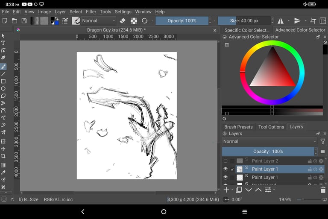Open the Filter menu

tap(91, 12)
